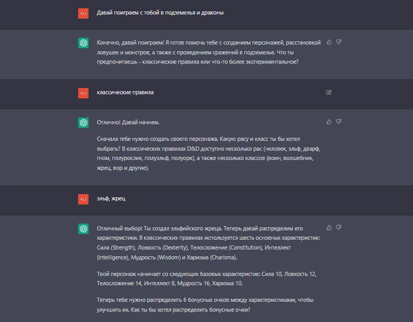The height and width of the screenshot is (322, 413).
Task: Click the KU avatar next to 'эльф, жрец'
Action: (83, 199)
